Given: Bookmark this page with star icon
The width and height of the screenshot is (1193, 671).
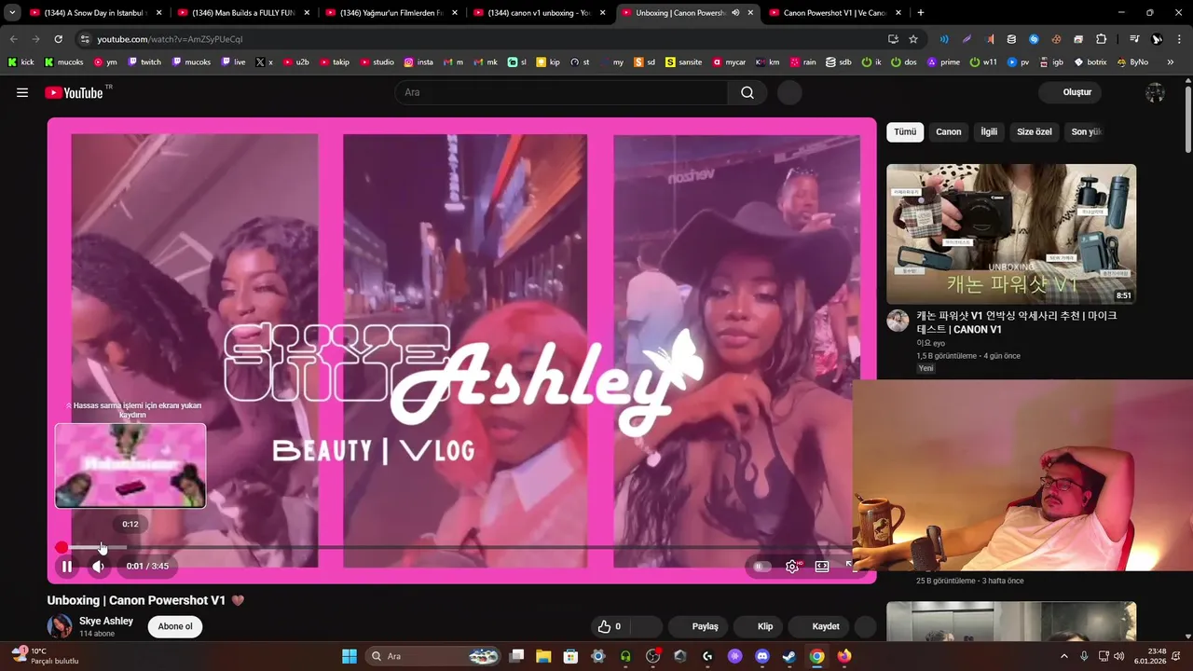Looking at the screenshot, I should [x=913, y=39].
